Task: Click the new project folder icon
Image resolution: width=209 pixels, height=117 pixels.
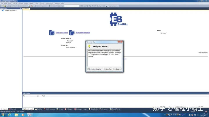Action: click(52, 33)
